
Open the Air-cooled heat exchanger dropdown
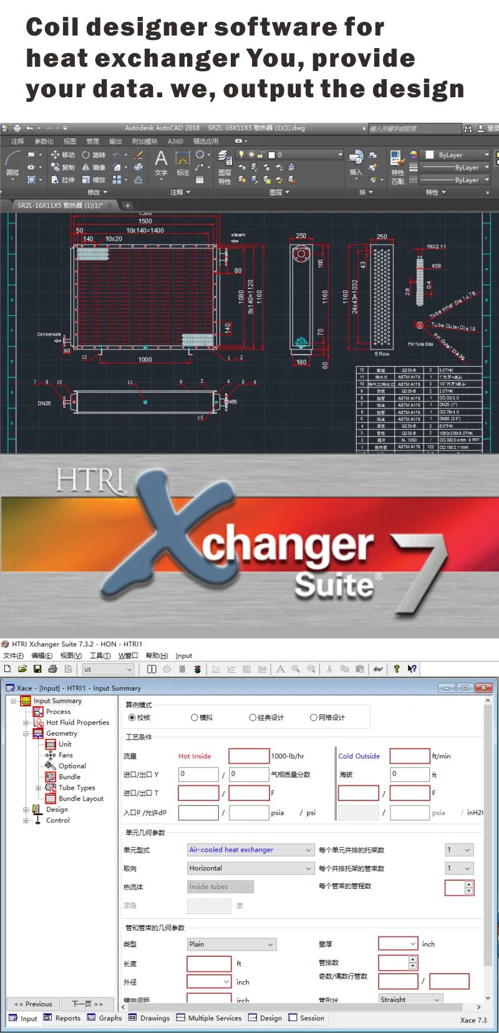click(308, 850)
